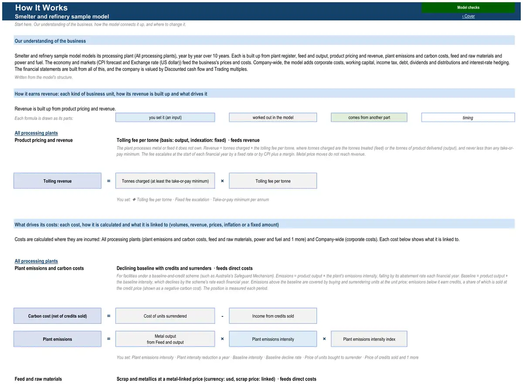Select the 'What drives its costs' section header
This screenshot has width=523, height=384.
264,225
